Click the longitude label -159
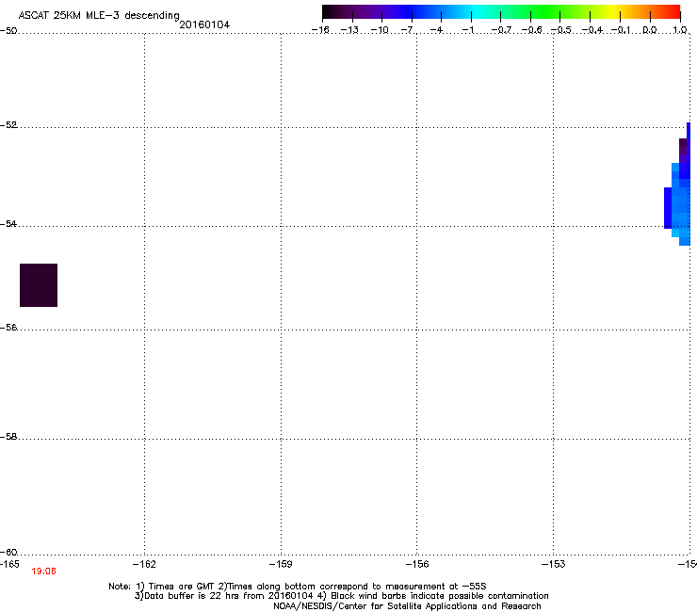The width and height of the screenshot is (697, 612). tap(281, 564)
